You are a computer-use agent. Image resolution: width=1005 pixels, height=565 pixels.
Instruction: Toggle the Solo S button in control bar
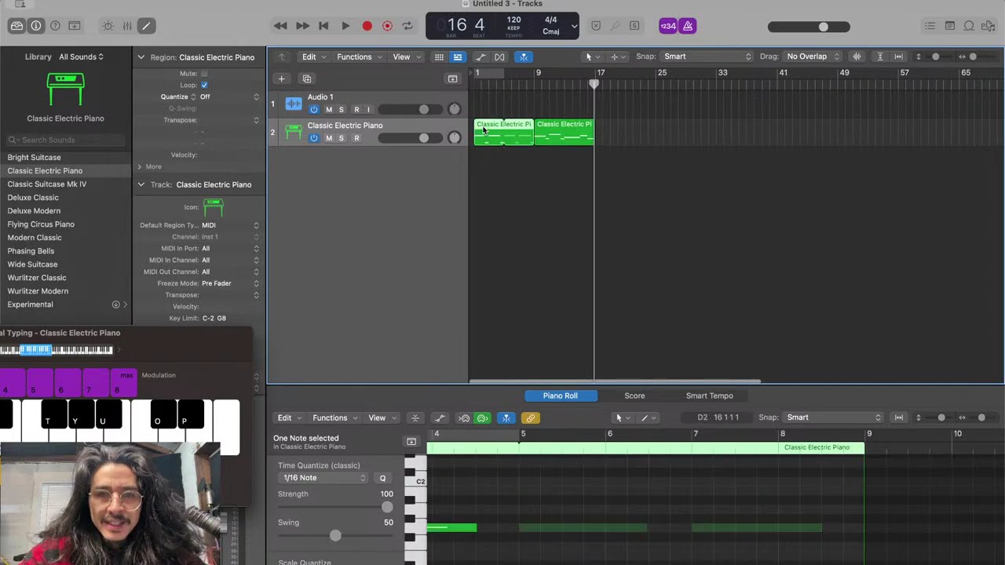pyautogui.click(x=634, y=26)
